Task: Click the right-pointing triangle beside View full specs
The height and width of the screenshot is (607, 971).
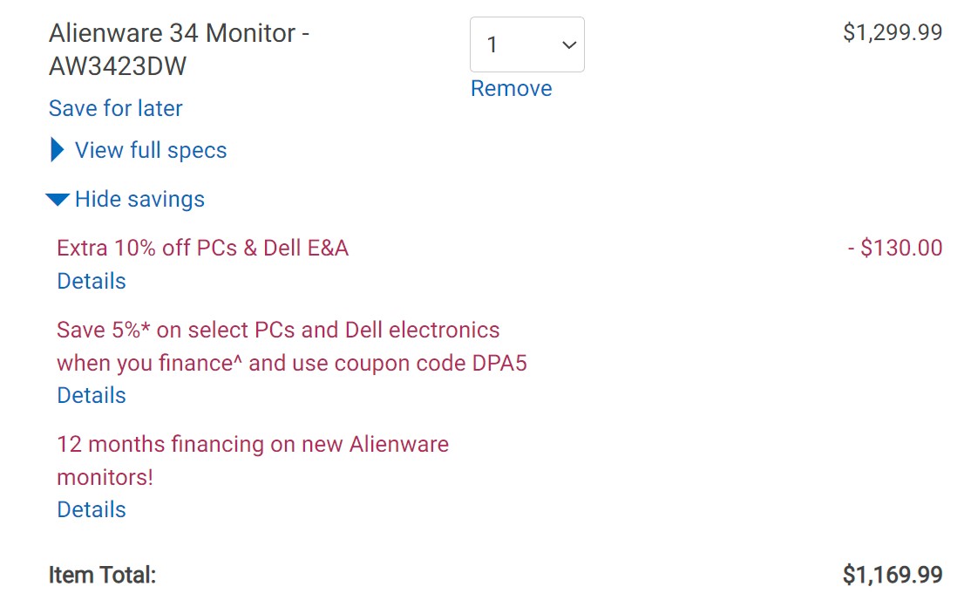Action: pyautogui.click(x=58, y=150)
